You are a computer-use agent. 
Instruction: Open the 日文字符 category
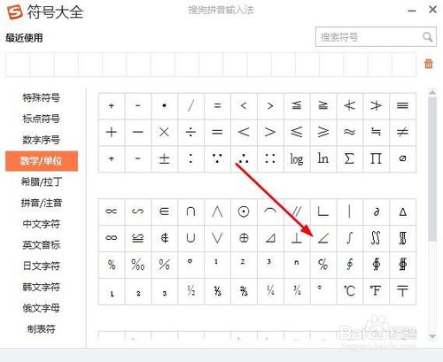coord(42,266)
